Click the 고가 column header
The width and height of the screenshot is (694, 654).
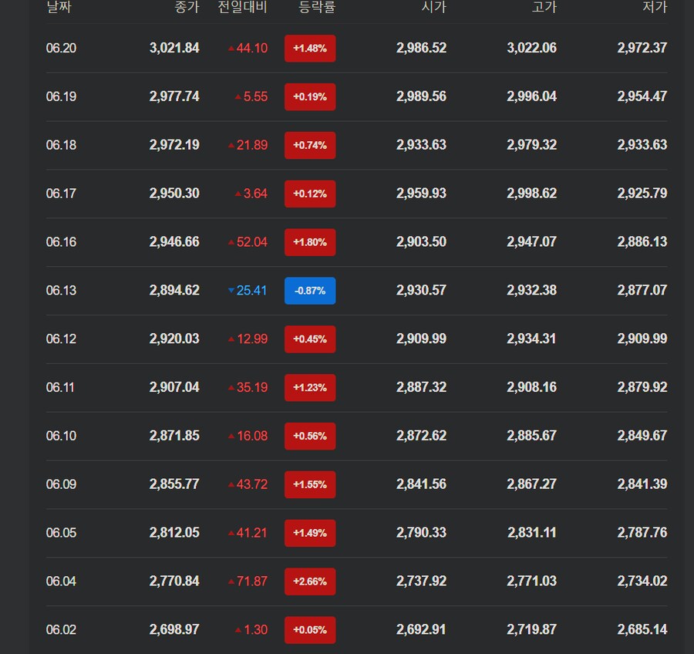[544, 7]
